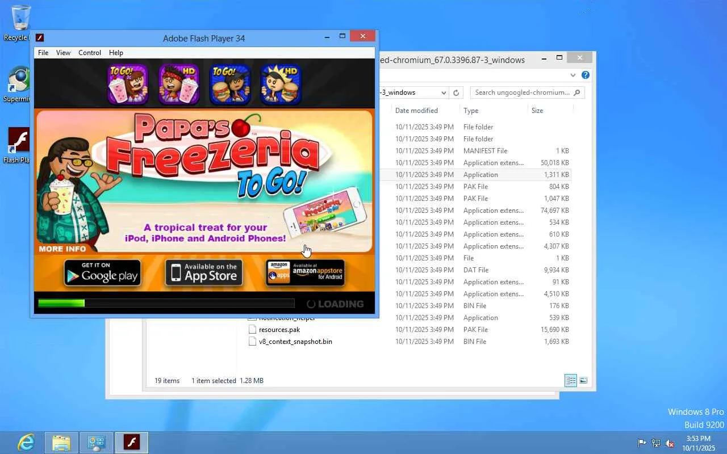Open File Explorer from the taskbar
The width and height of the screenshot is (727, 454).
click(x=61, y=443)
